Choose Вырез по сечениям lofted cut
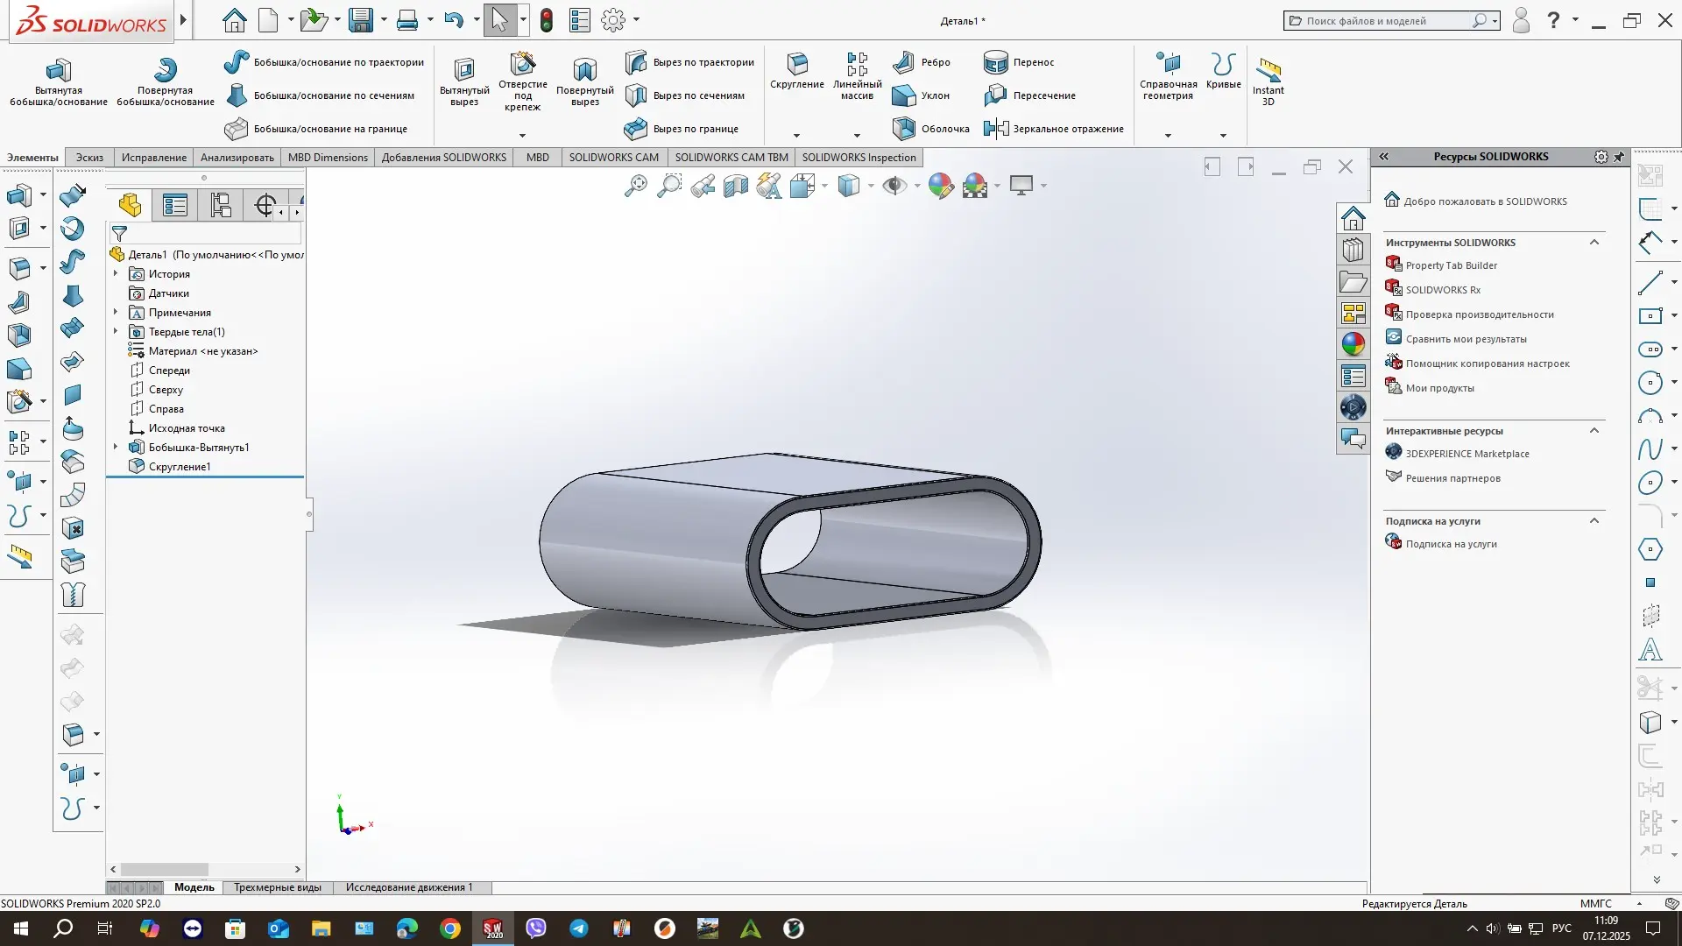Viewport: 1682px width, 946px height. click(x=685, y=95)
